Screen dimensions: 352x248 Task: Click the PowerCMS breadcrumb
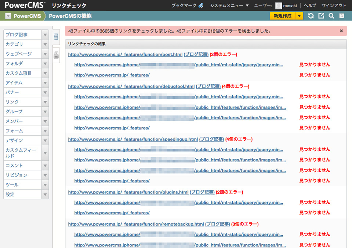(28, 16)
